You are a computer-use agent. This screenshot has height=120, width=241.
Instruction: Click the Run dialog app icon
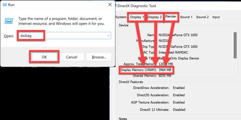click(x=5, y=5)
